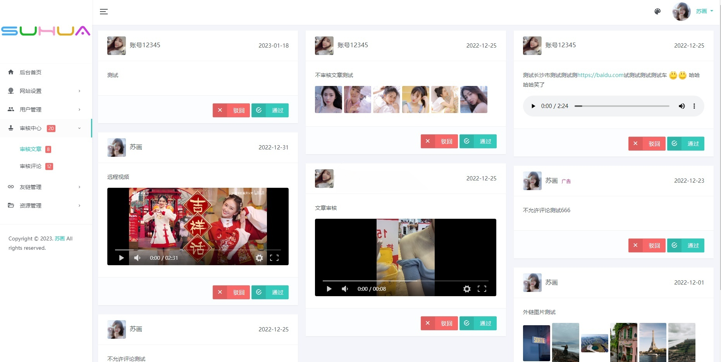The height and width of the screenshot is (362, 721).
Task: Select 后台首页 home icon in sidebar
Action: [x=10, y=72]
